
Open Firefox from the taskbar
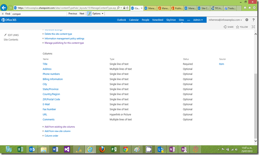click(x=102, y=149)
